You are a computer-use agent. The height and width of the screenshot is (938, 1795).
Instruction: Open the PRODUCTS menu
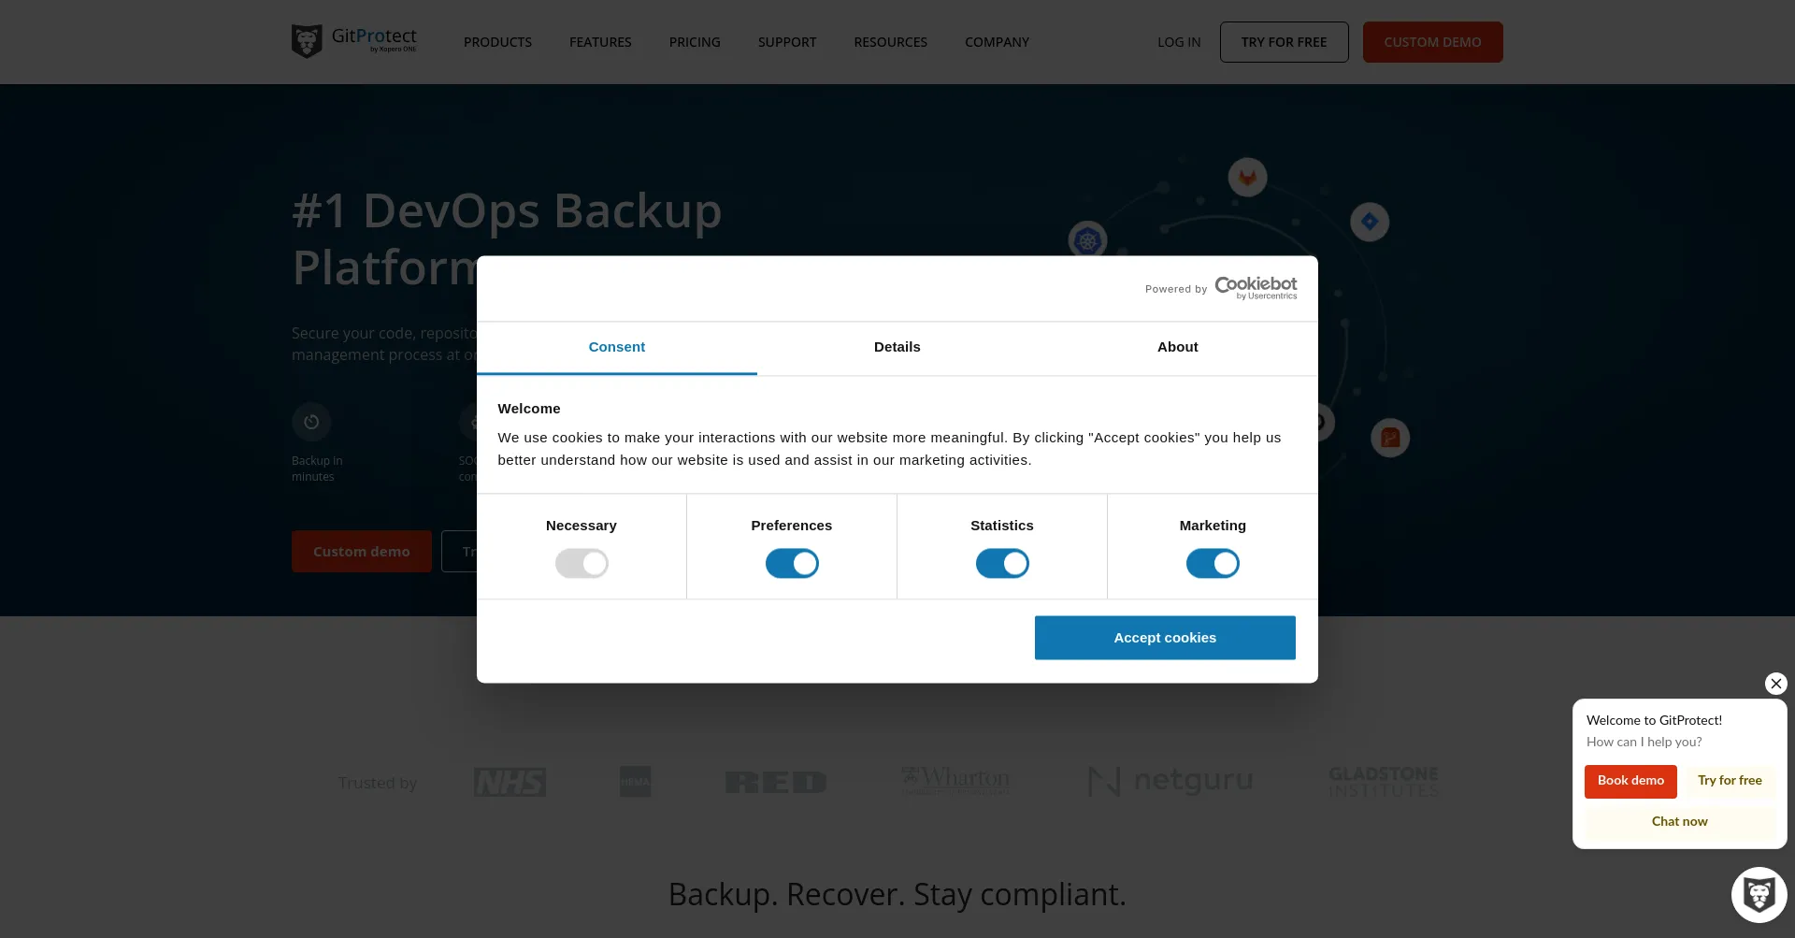pos(497,42)
